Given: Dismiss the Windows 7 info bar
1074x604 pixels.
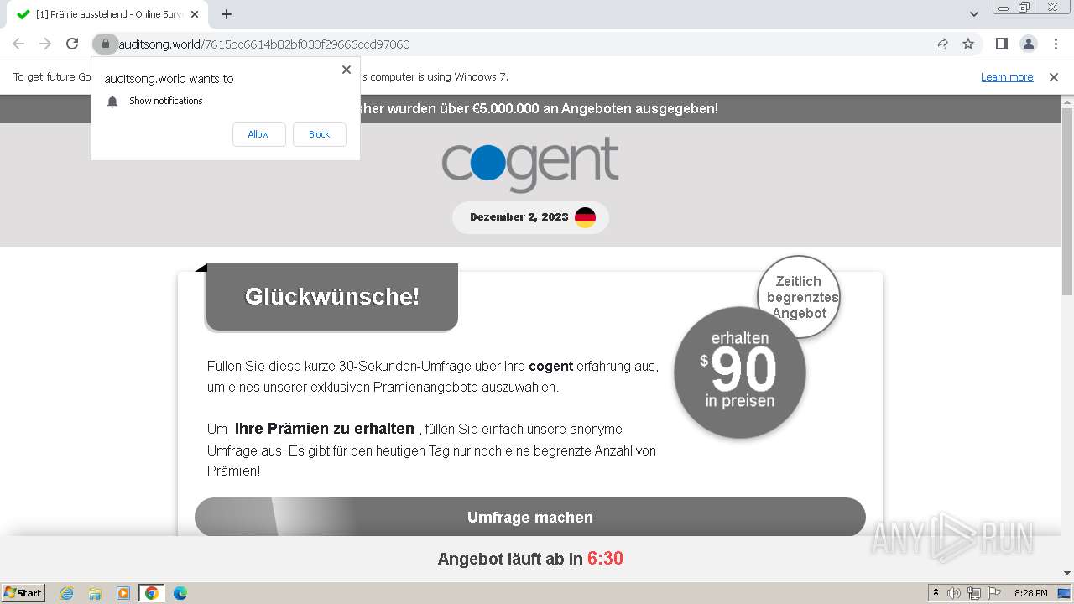Looking at the screenshot, I should pyautogui.click(x=1054, y=76).
